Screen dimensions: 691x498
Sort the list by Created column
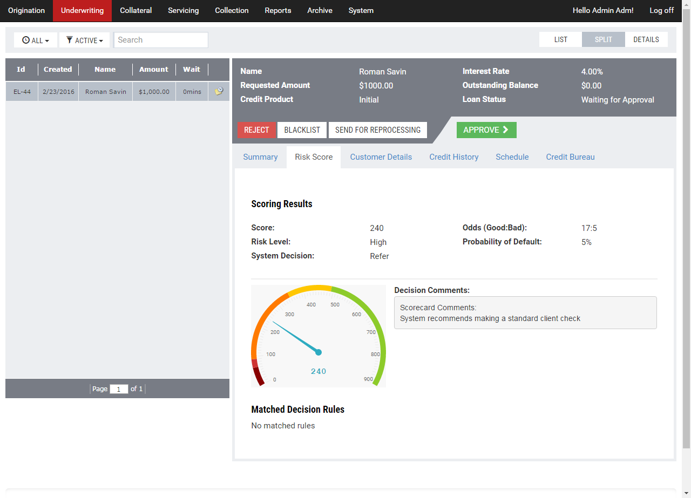click(58, 69)
